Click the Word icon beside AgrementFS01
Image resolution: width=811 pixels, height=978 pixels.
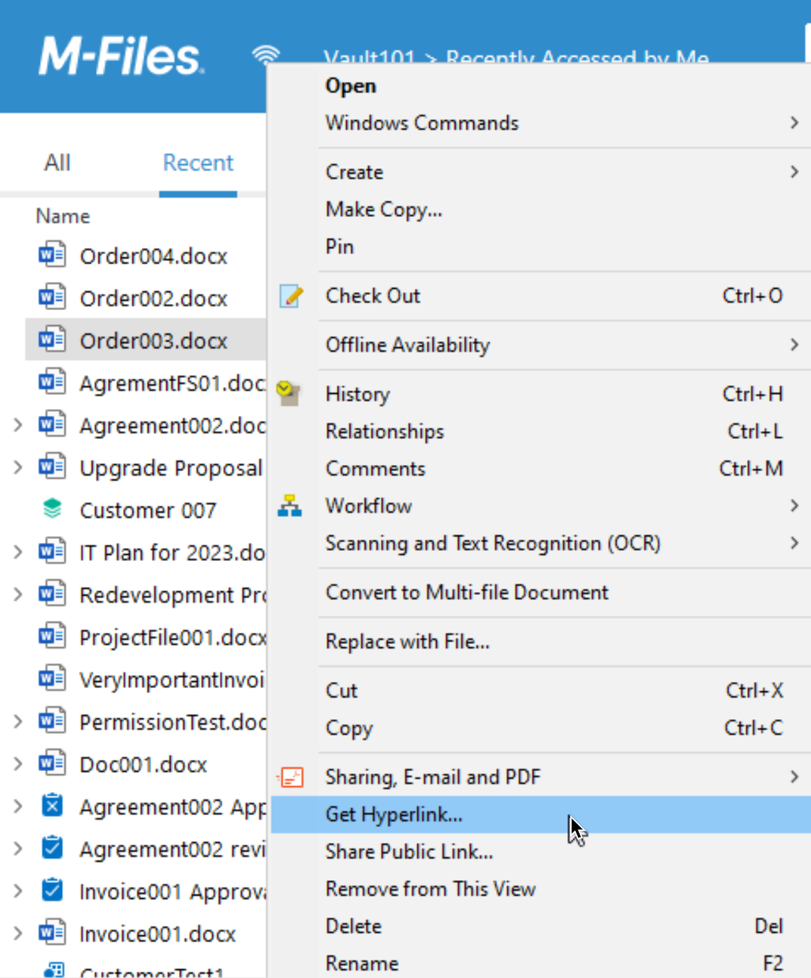[52, 383]
